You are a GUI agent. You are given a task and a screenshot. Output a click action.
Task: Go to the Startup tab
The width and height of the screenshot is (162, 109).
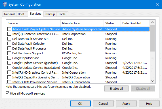[50, 14]
